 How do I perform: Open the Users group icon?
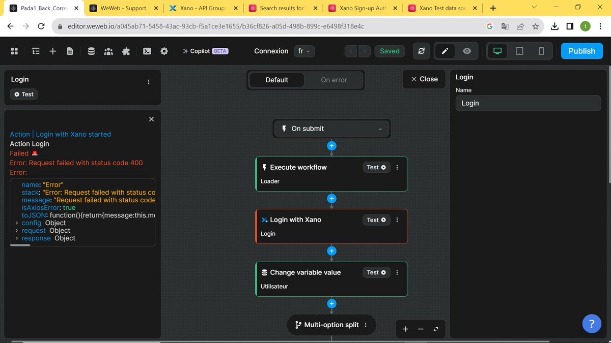pos(108,51)
